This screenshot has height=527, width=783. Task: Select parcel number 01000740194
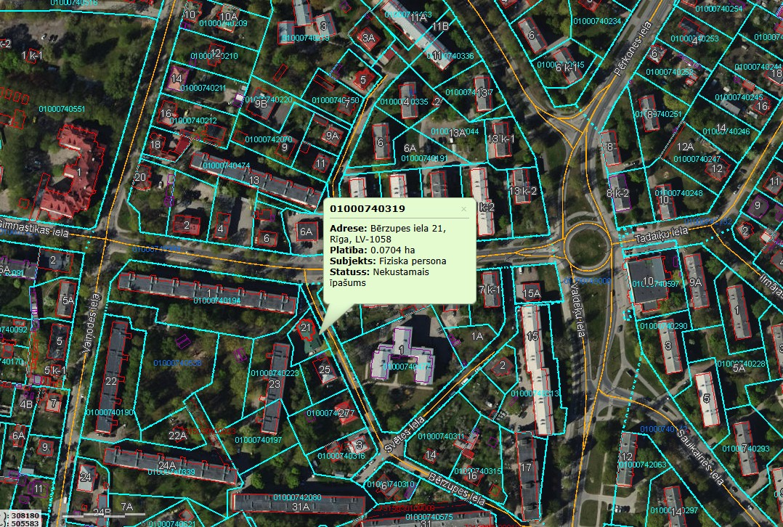coord(216,301)
